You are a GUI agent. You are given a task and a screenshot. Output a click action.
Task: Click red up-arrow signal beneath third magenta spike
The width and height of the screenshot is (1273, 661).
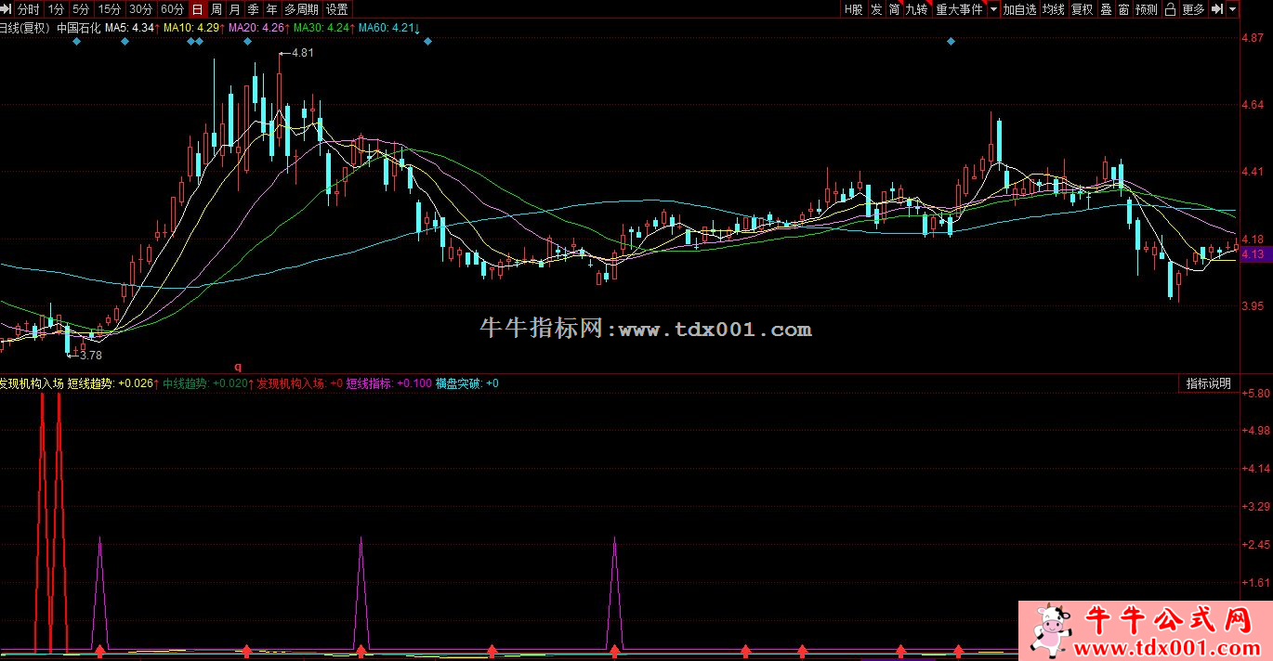tap(614, 650)
